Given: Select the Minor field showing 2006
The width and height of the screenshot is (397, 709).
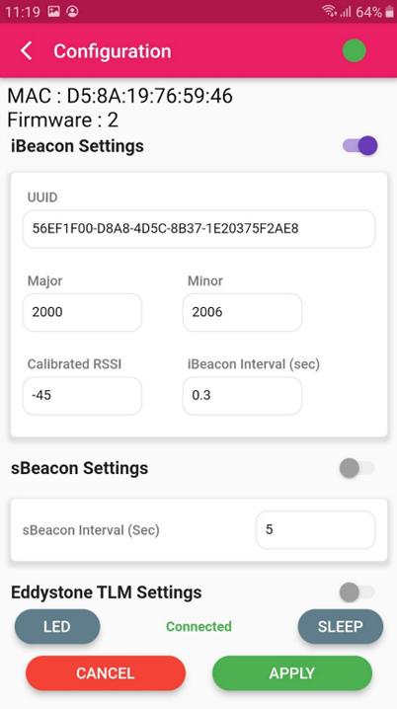Looking at the screenshot, I should pos(242,312).
